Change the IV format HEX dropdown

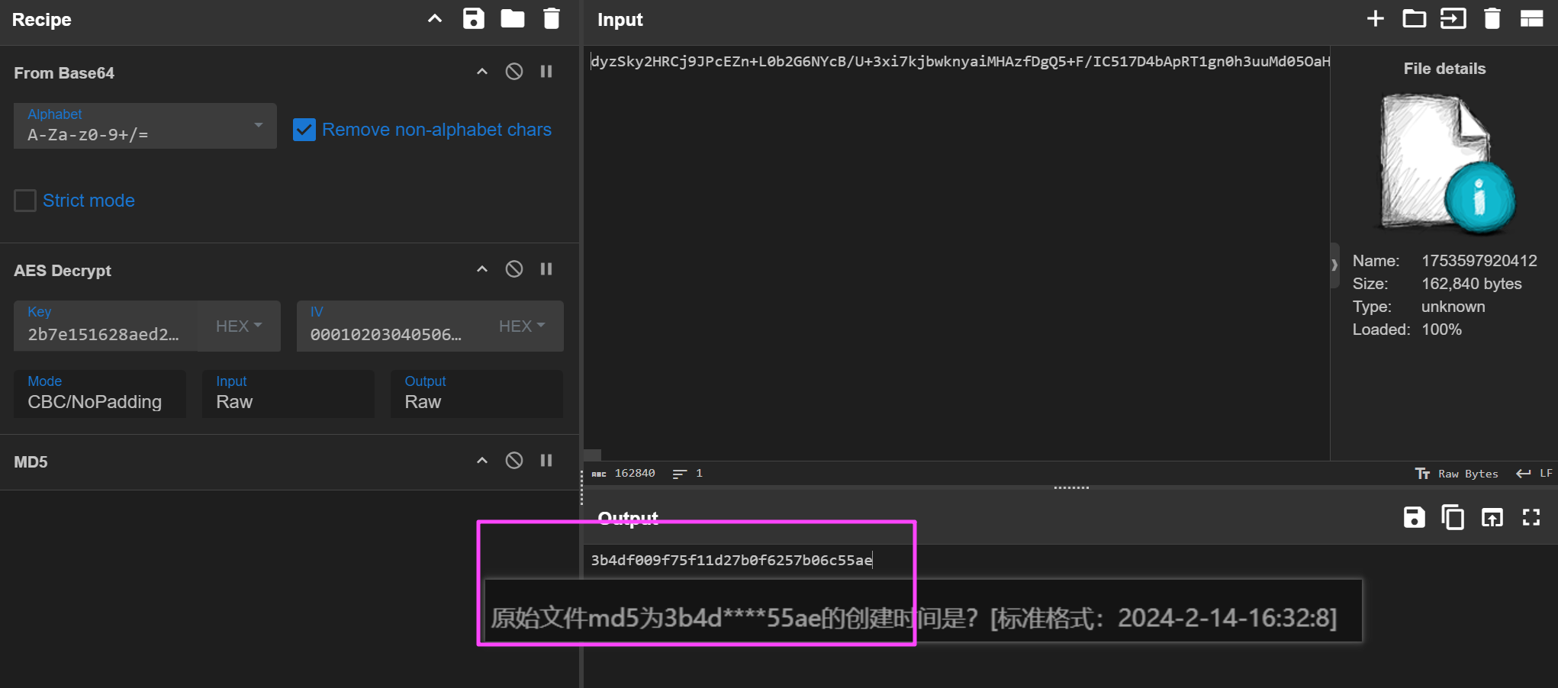(523, 326)
